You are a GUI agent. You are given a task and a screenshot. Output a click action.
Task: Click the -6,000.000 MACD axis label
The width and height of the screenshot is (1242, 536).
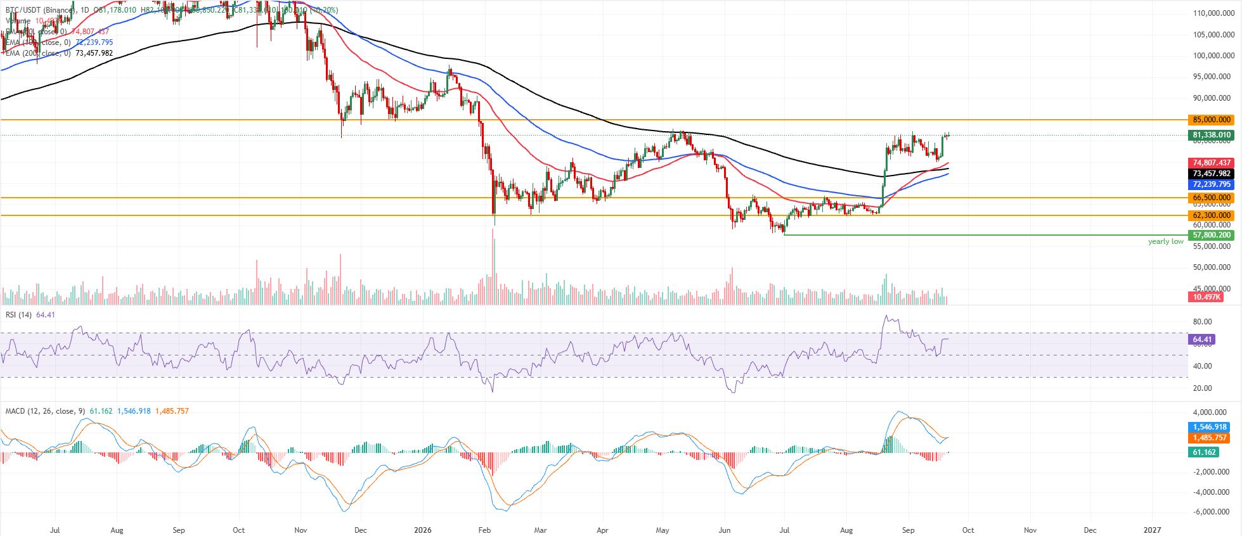[x=1210, y=512]
